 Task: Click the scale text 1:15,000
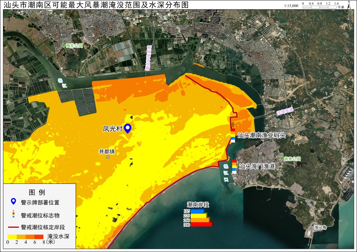291,6
